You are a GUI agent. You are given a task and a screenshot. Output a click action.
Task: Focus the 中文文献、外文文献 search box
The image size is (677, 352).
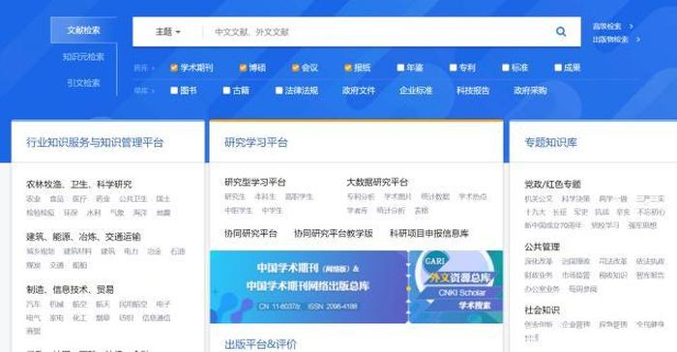pos(375,32)
